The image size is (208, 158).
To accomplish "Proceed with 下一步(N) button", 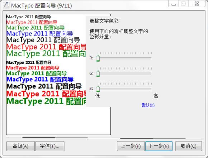I will (159, 146).
